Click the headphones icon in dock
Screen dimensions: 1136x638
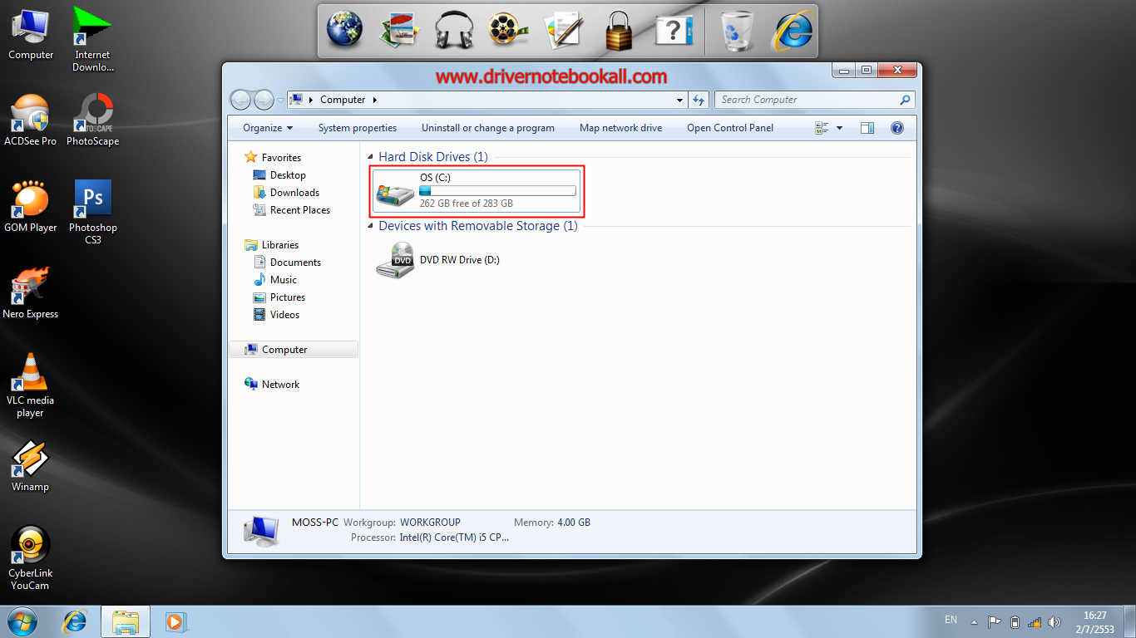[x=454, y=30]
